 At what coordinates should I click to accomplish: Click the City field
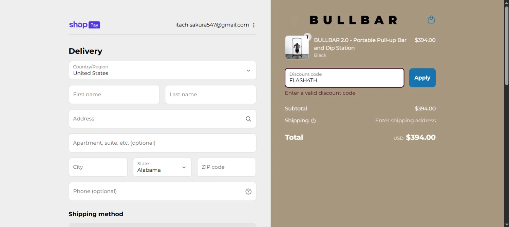coord(98,167)
